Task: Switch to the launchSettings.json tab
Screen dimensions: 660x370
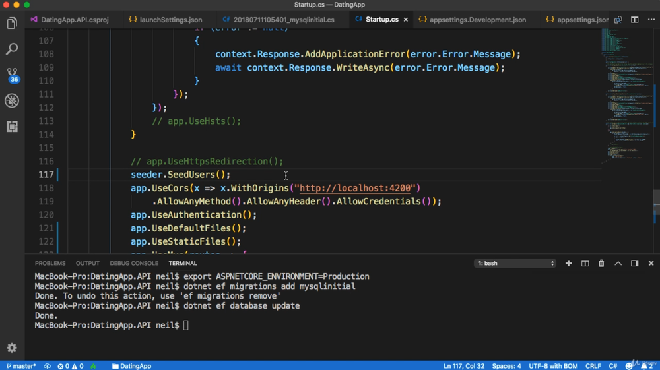Action: [165, 20]
